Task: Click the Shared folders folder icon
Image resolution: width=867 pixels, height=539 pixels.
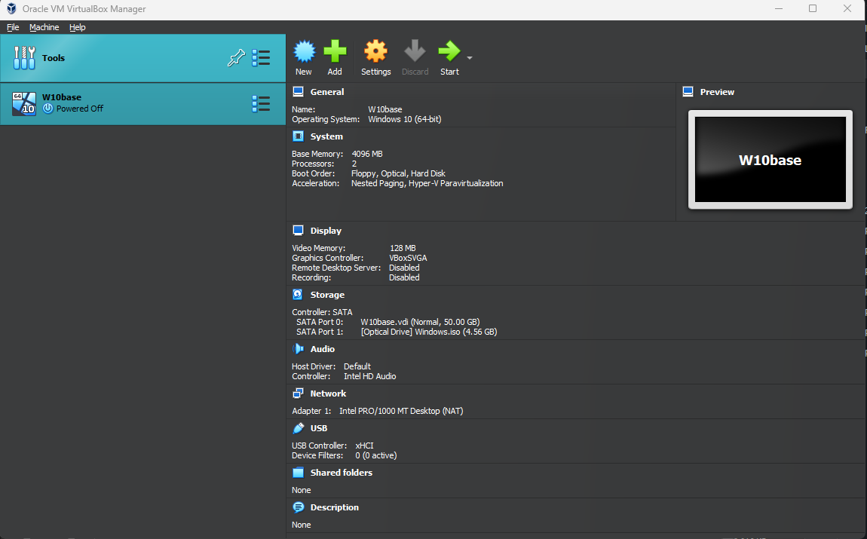Action: coord(298,473)
